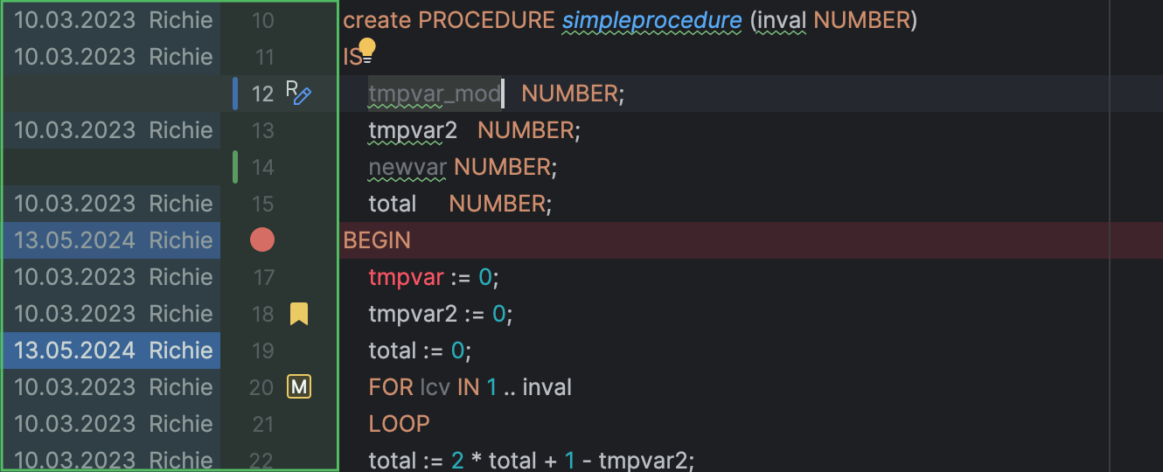Click the 13.05.2024 annotation beside line 19
Image resolution: width=1163 pixels, height=472 pixels.
(x=75, y=351)
